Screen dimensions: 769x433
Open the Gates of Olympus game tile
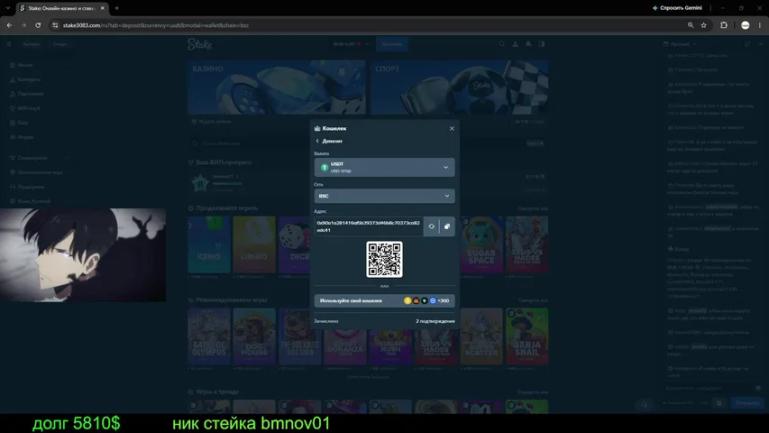point(208,336)
